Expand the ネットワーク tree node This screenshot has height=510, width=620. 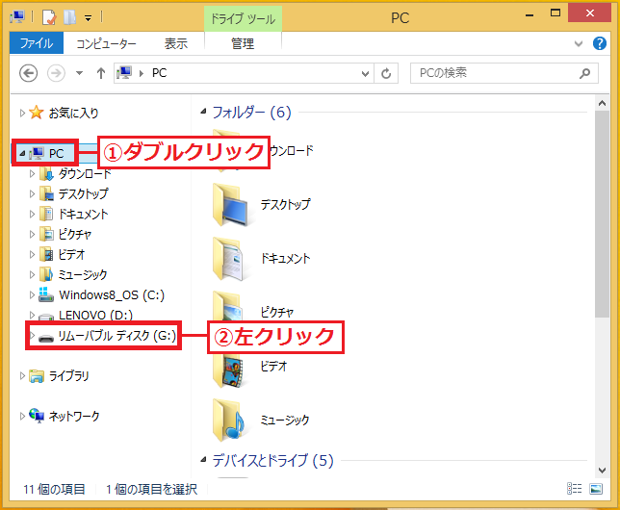(22, 416)
